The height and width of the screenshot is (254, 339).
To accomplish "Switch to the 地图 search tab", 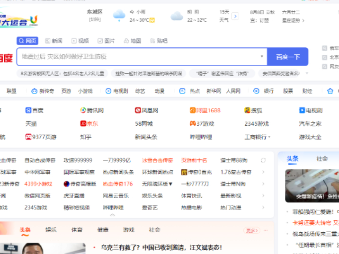I will [132, 41].
